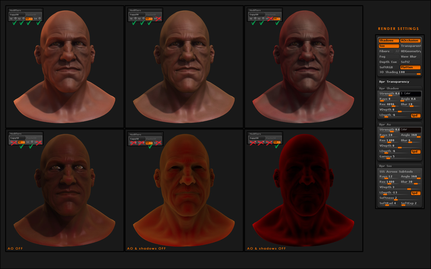Click the VDepth 3 slider
The width and height of the screenshot is (431, 269).
pyautogui.click(x=400, y=187)
